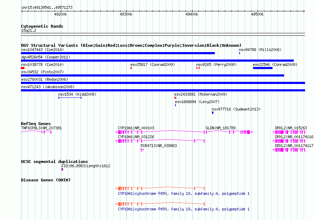Screen dimensions: 315x220
Task: Select the esv2760031 (Redon2006) gain bar
Action: pos(163,83)
